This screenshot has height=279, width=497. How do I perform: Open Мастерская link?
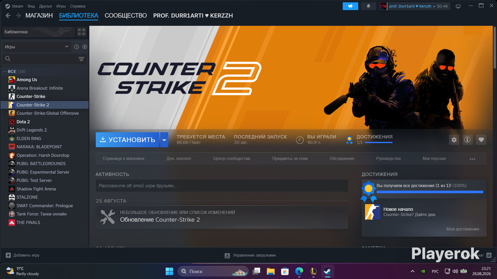pos(434,158)
